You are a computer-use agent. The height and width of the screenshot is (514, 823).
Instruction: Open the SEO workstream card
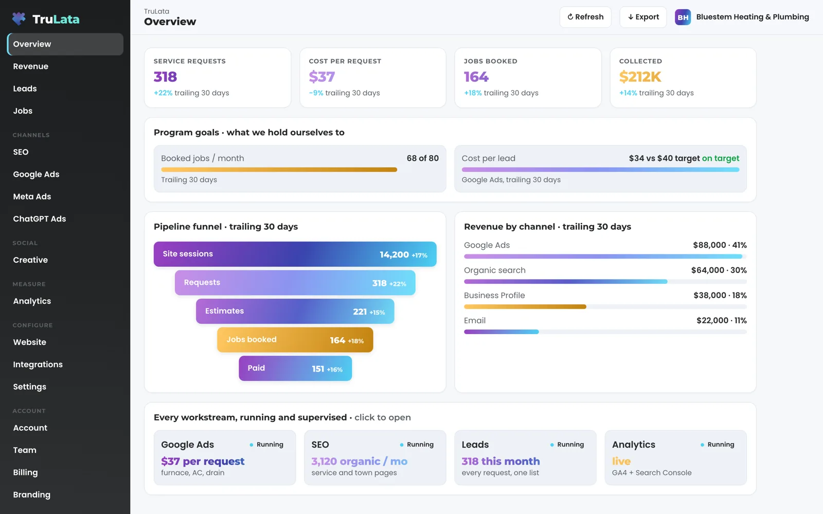point(375,457)
